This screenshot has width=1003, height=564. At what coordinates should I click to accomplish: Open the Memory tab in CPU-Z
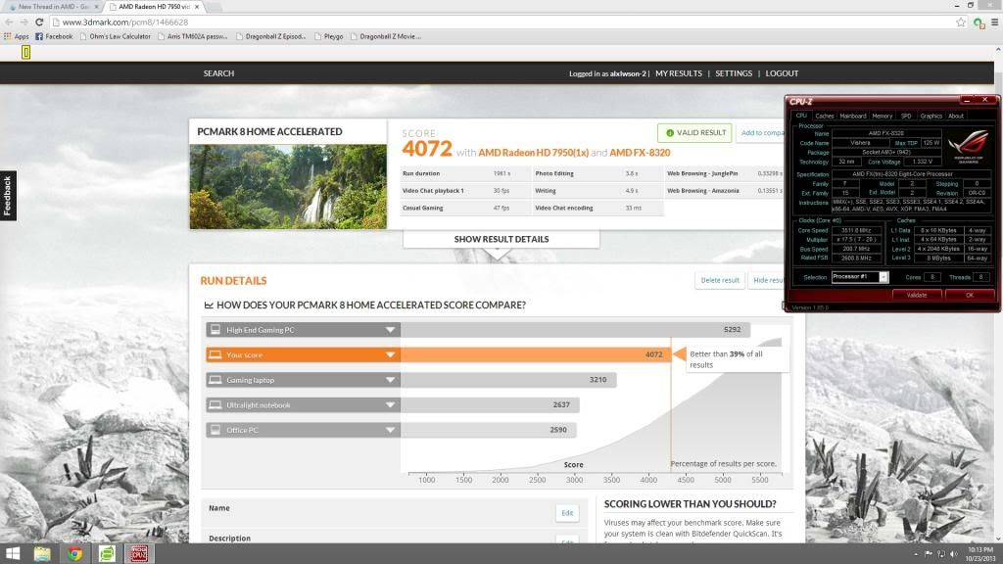tap(883, 116)
